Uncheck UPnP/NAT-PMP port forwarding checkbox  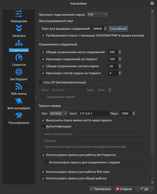coord(43,35)
